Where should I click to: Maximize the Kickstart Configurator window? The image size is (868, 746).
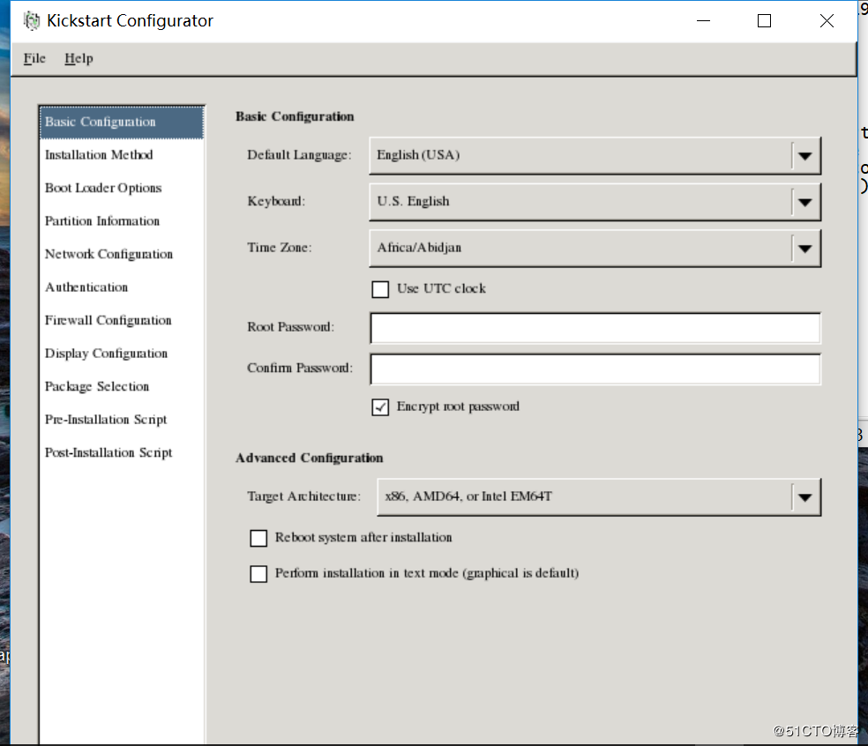pos(764,21)
